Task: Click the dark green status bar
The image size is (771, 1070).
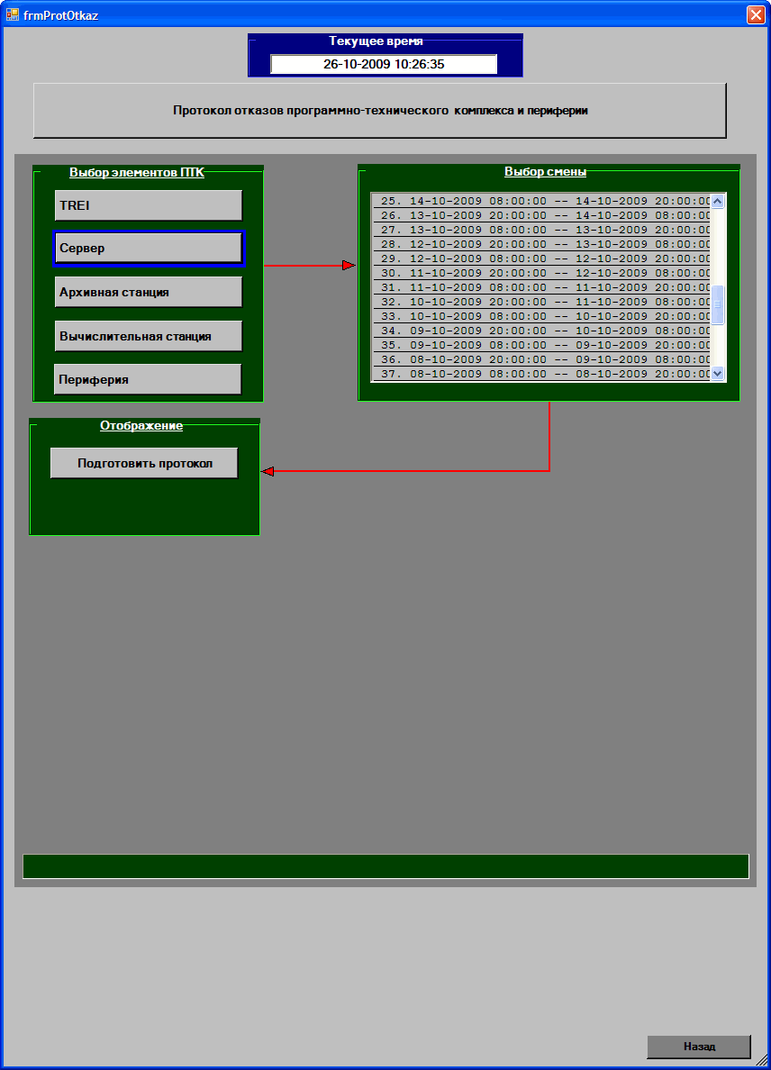Action: point(385,866)
